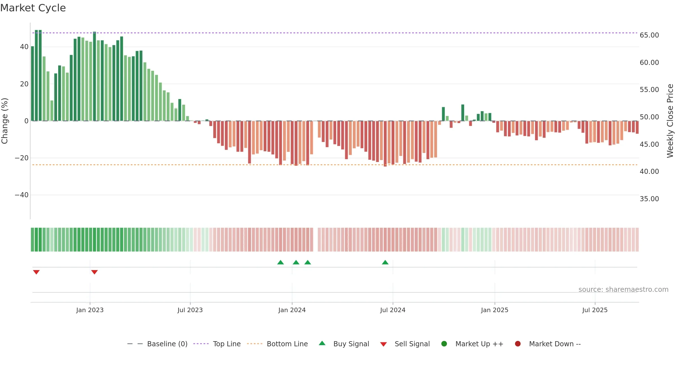This screenshot has width=678, height=381.
Task: Select the third buy signal marker in early 2024
Action: 308,262
